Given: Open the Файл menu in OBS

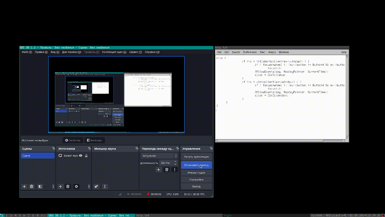Looking at the screenshot, I should pos(27,52).
